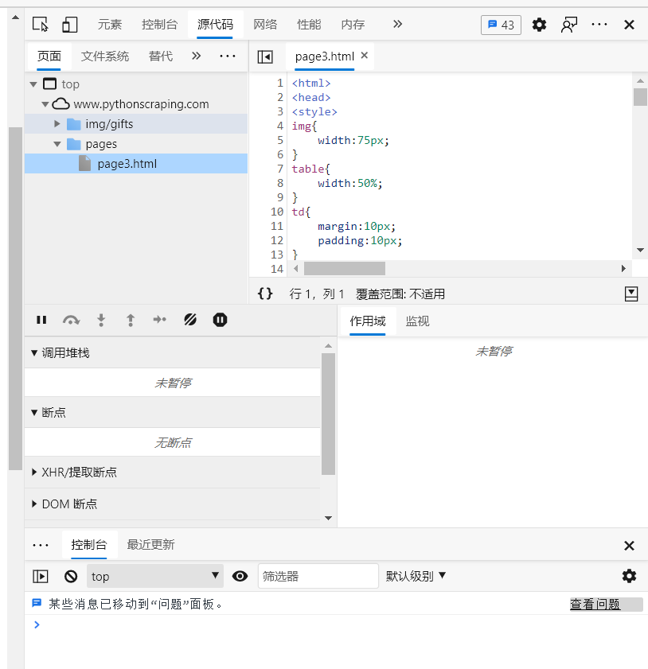Show console sidebar icon
Screen dimensions: 648x669
[41, 577]
